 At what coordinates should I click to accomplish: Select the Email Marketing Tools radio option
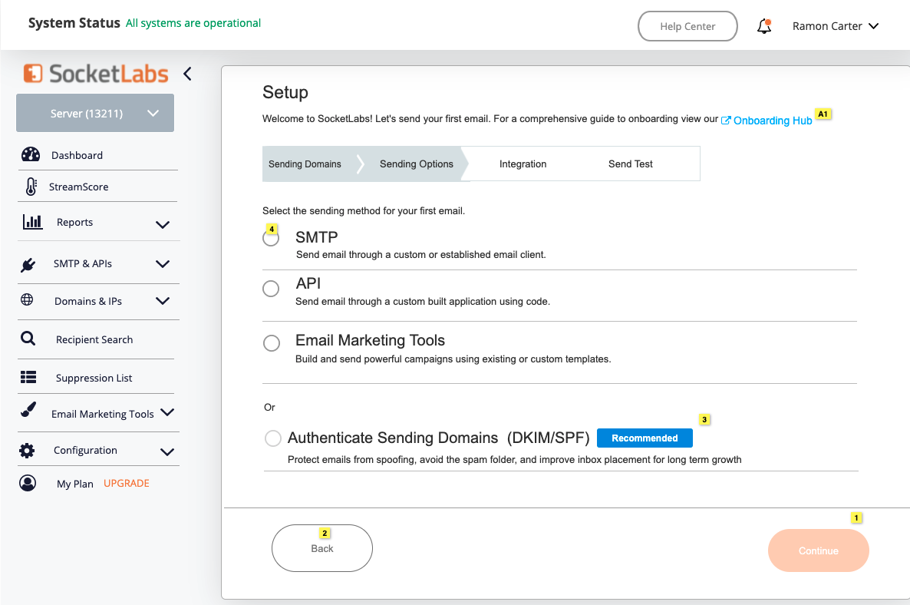[x=272, y=343]
